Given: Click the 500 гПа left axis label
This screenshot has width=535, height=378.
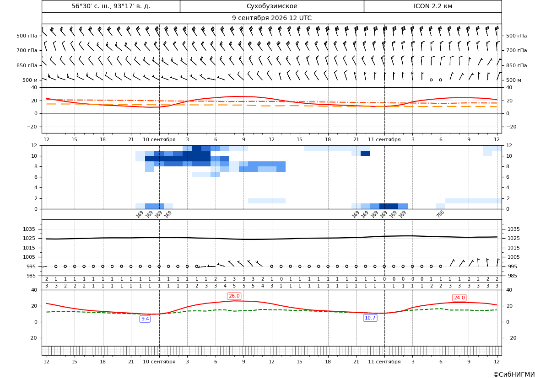Looking at the screenshot, I should coord(27,36).
